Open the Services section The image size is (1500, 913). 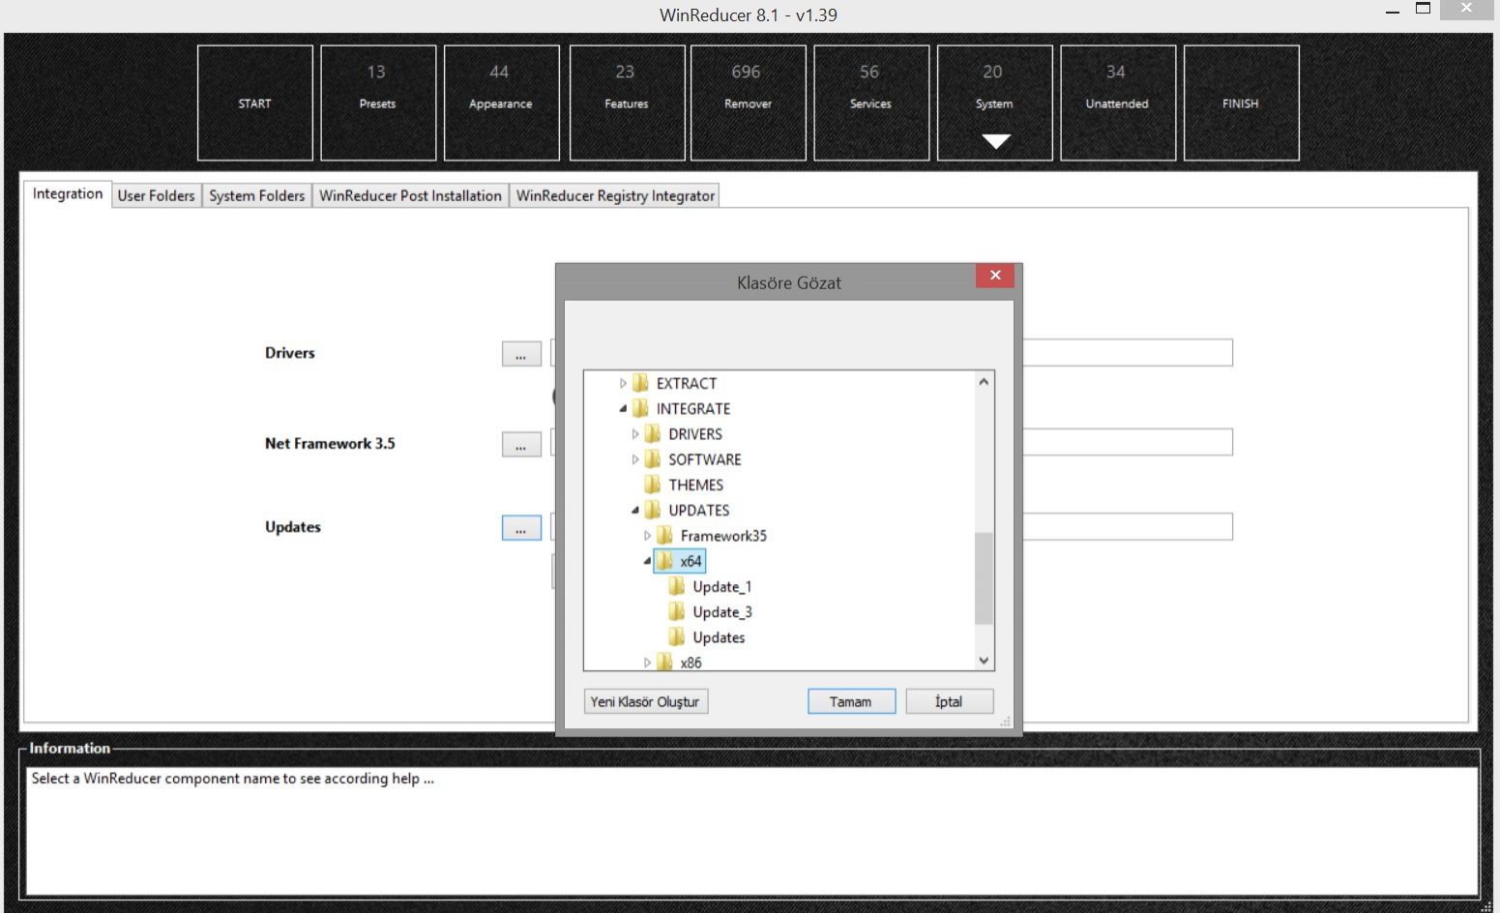coord(871,103)
